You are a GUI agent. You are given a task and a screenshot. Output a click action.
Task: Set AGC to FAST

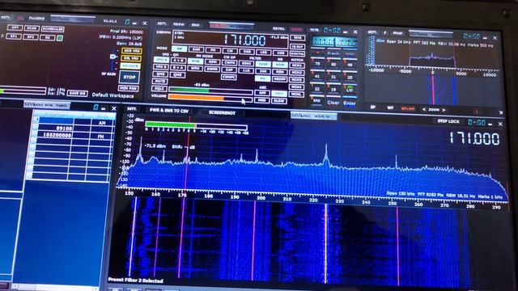(279, 94)
